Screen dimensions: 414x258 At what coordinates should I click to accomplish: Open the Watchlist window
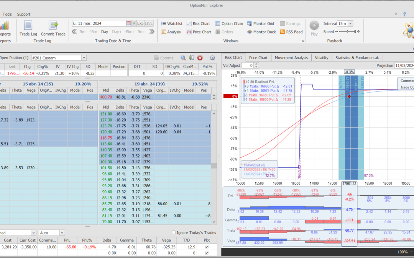[x=172, y=23]
